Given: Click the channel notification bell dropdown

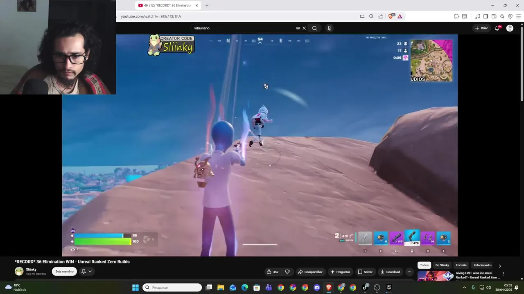Looking at the screenshot, I should pyautogui.click(x=86, y=271).
